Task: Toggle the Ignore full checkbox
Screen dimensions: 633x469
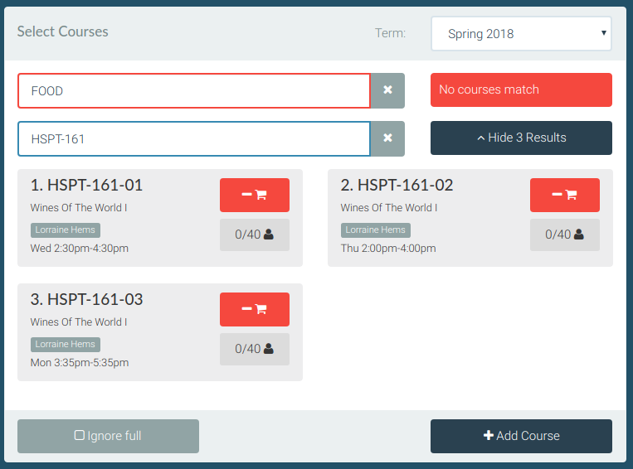Action: coord(108,436)
